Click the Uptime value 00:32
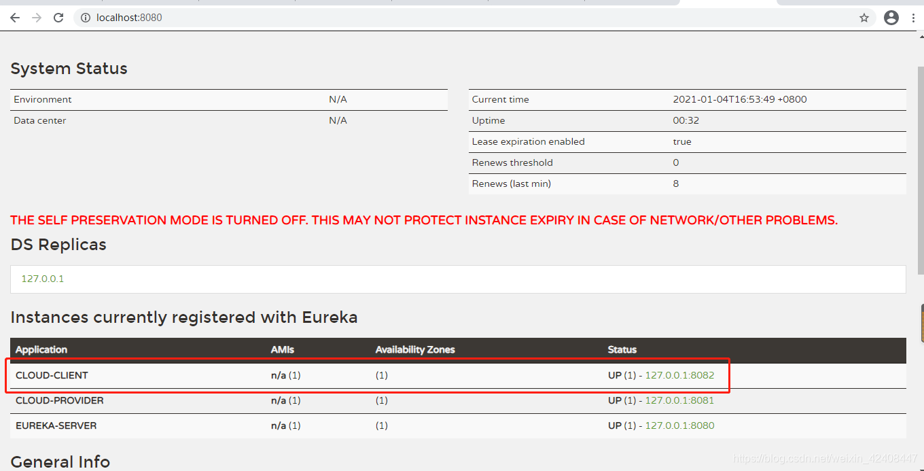Viewport: 924px width, 471px height. 686,120
